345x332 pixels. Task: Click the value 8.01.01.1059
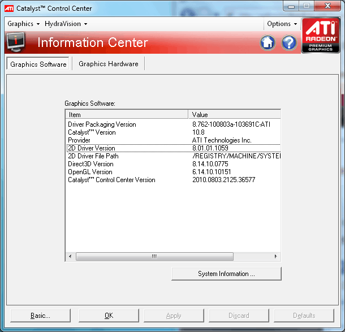click(210, 148)
